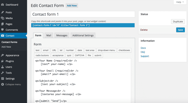Insert a text area tag
The width and height of the screenshot is (188, 103).
point(90,50)
